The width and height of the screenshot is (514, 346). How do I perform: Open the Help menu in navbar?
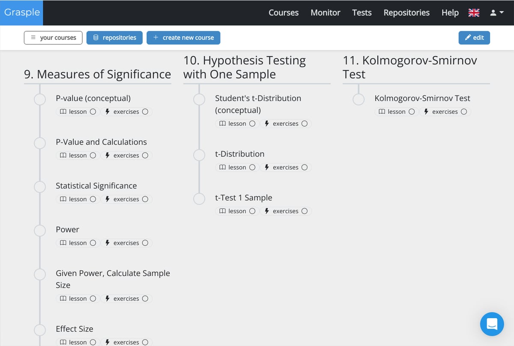coord(450,13)
